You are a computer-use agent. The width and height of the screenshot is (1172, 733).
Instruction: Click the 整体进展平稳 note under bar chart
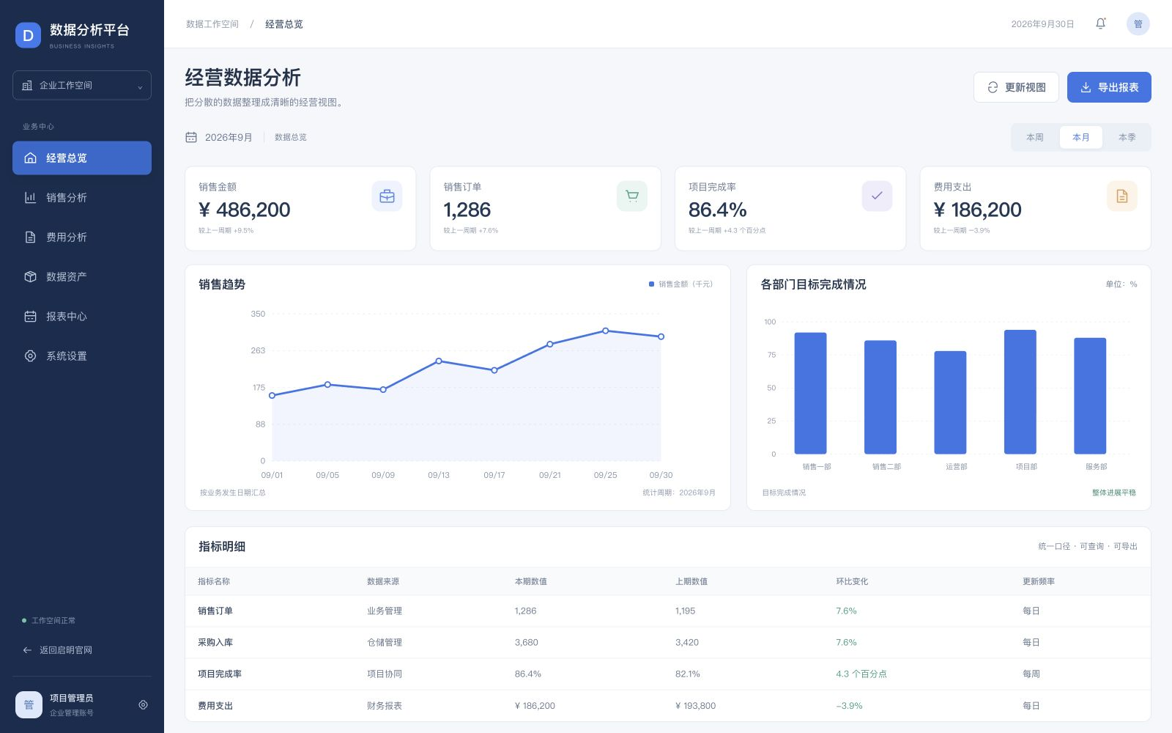tap(1113, 493)
